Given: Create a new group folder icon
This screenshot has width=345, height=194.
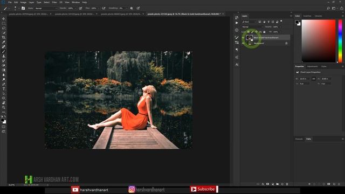Looking at the screenshot, I should (x=278, y=184).
